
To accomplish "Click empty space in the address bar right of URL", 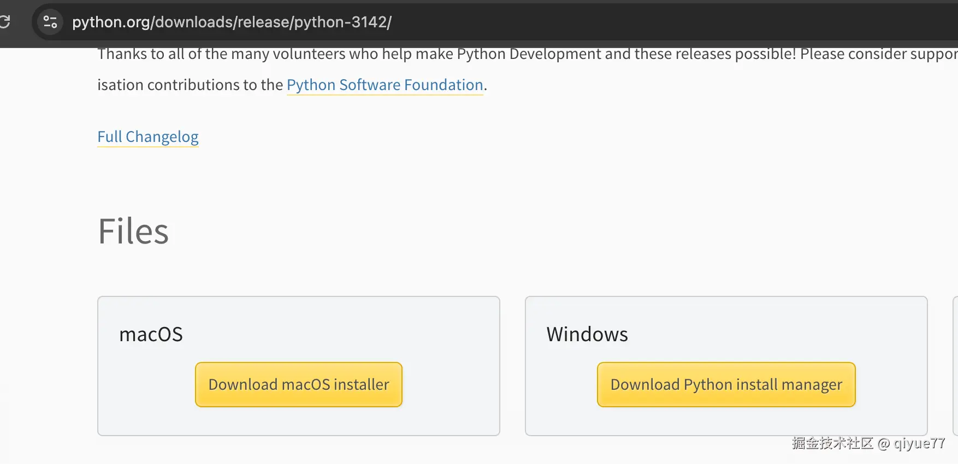I will tap(655, 22).
